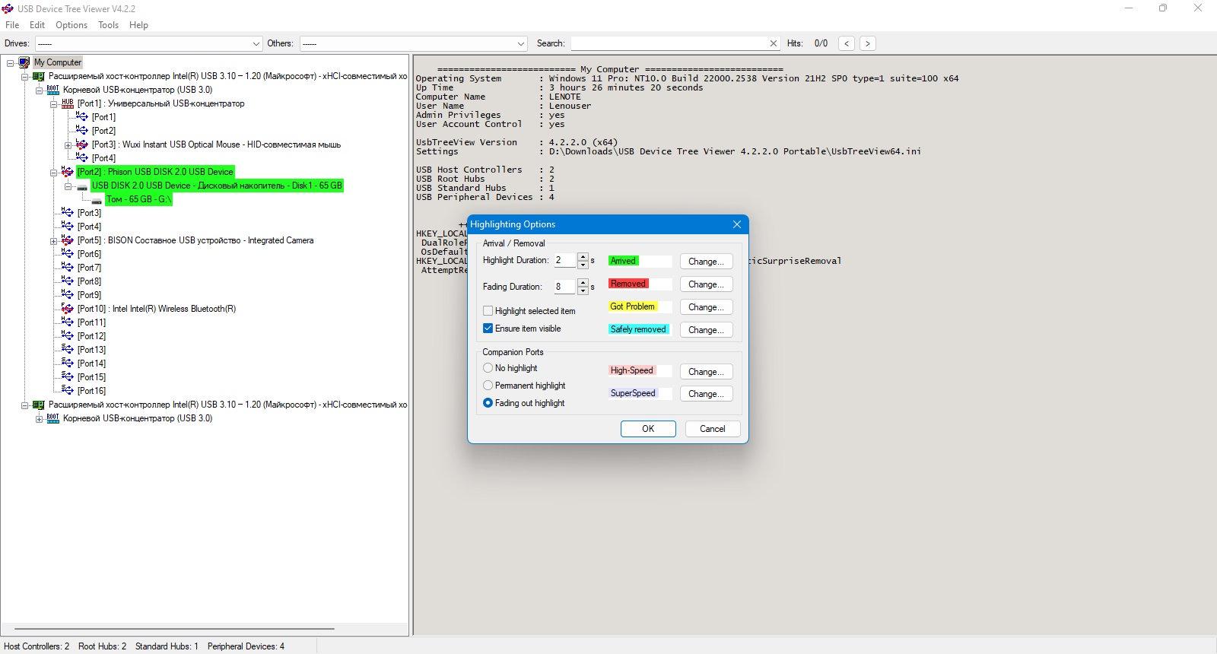Open the Tools menu
The height and width of the screenshot is (654, 1217).
(x=108, y=25)
